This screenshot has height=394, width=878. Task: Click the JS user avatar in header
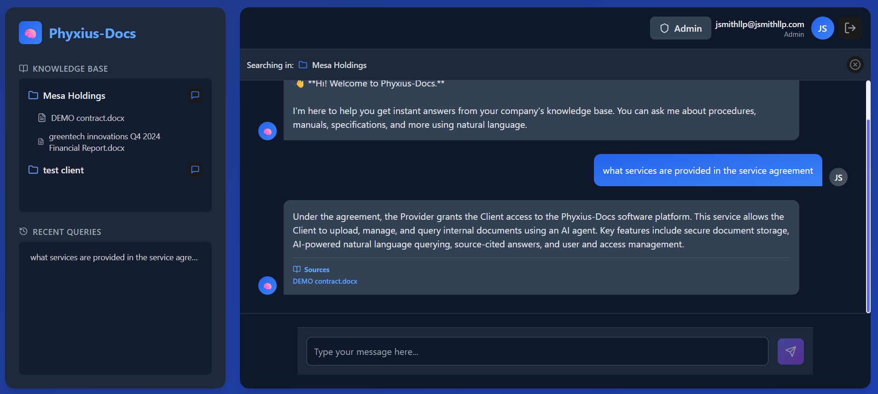822,28
